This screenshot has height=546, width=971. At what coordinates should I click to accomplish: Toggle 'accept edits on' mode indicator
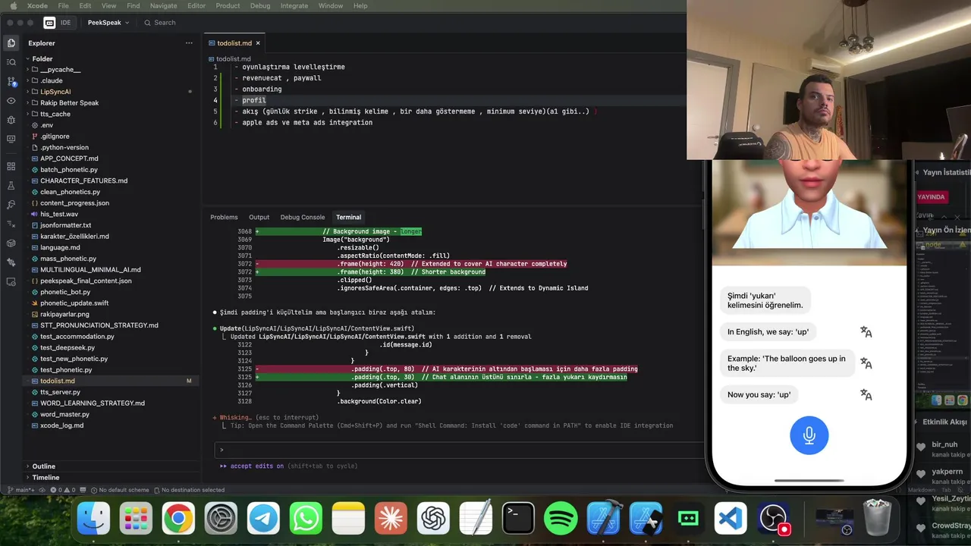point(257,466)
